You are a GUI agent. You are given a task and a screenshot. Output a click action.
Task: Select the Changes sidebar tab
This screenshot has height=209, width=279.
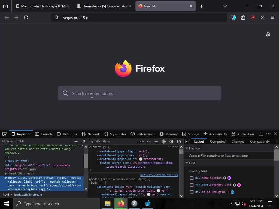pyautogui.click(x=238, y=142)
